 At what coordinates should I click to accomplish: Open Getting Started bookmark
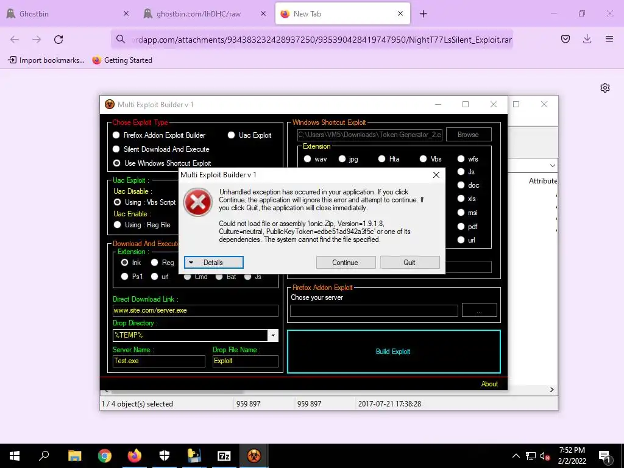click(x=122, y=60)
